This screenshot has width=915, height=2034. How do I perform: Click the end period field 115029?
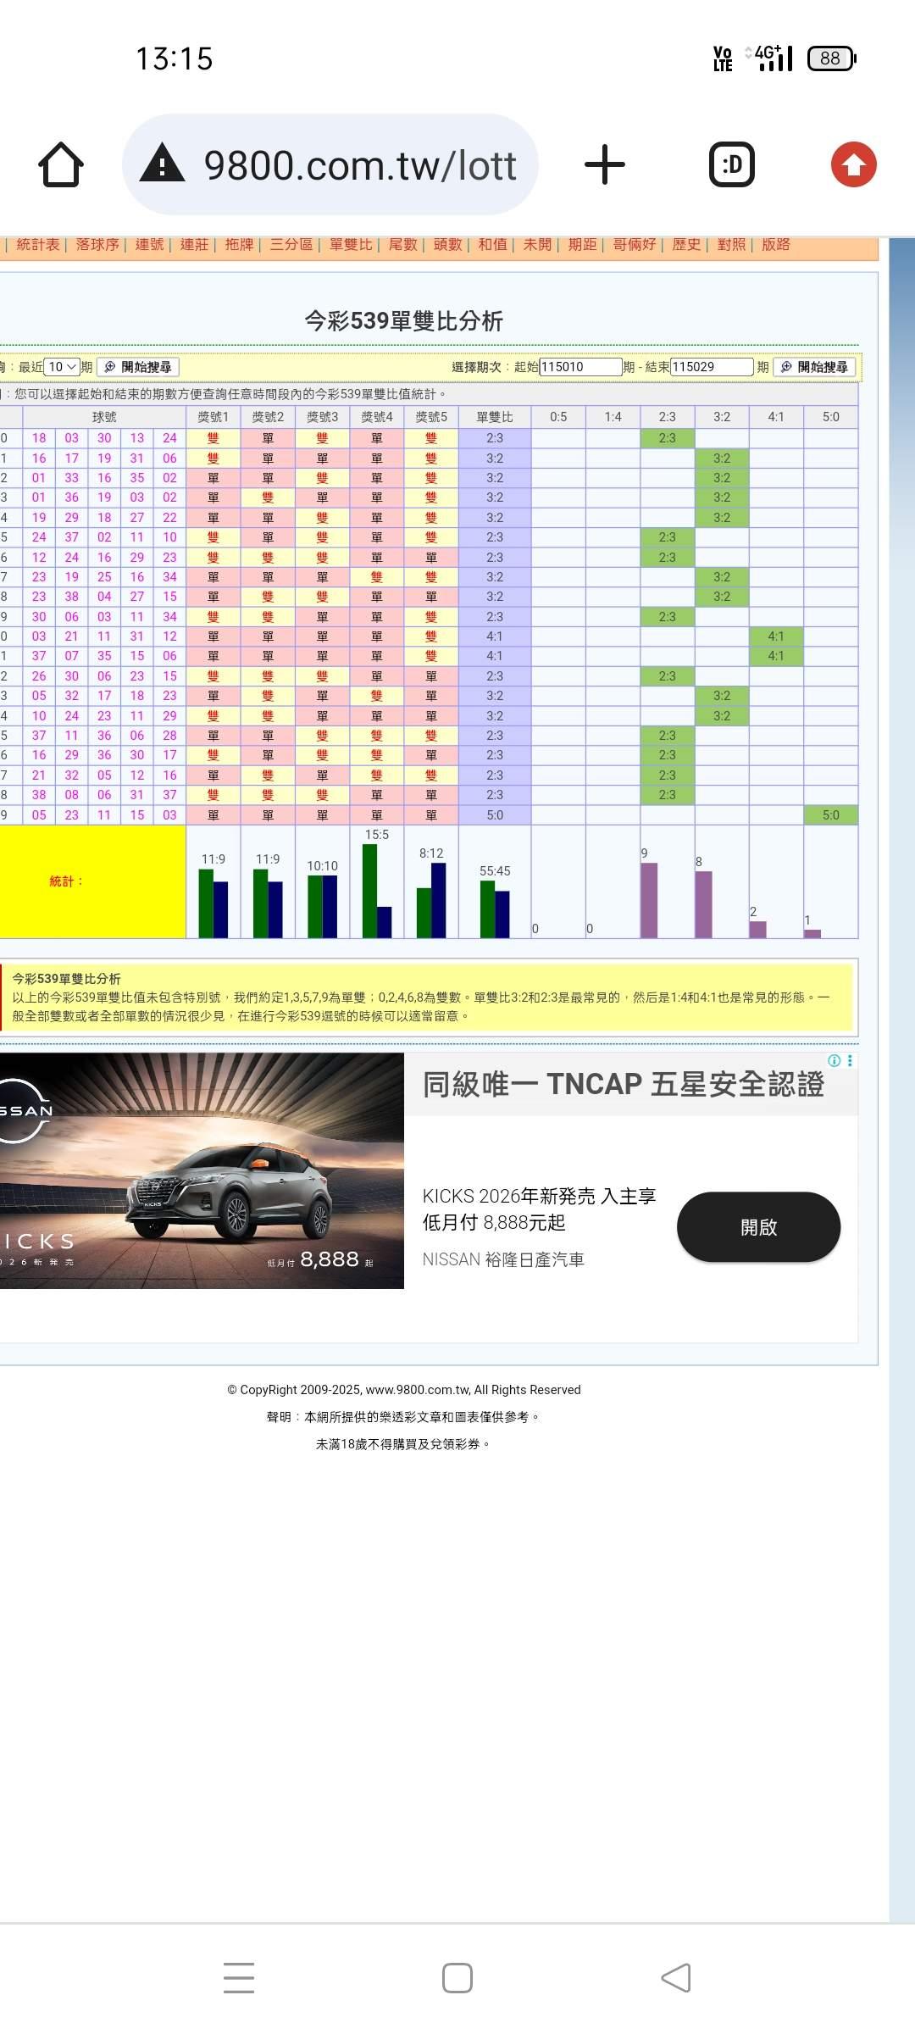tap(711, 367)
